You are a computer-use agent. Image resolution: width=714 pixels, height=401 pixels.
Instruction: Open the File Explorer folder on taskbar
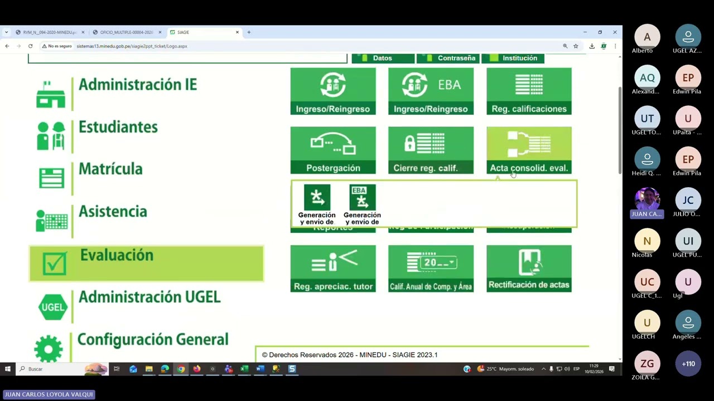coord(149,369)
